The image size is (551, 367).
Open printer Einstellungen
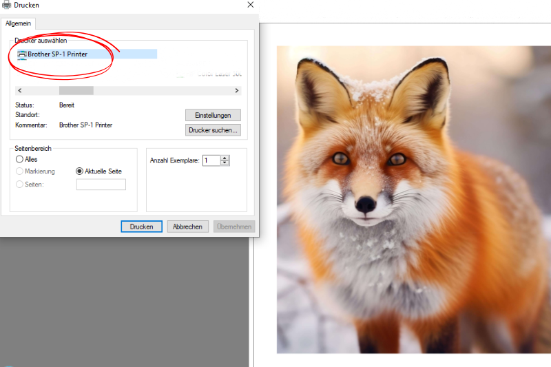pyautogui.click(x=213, y=115)
